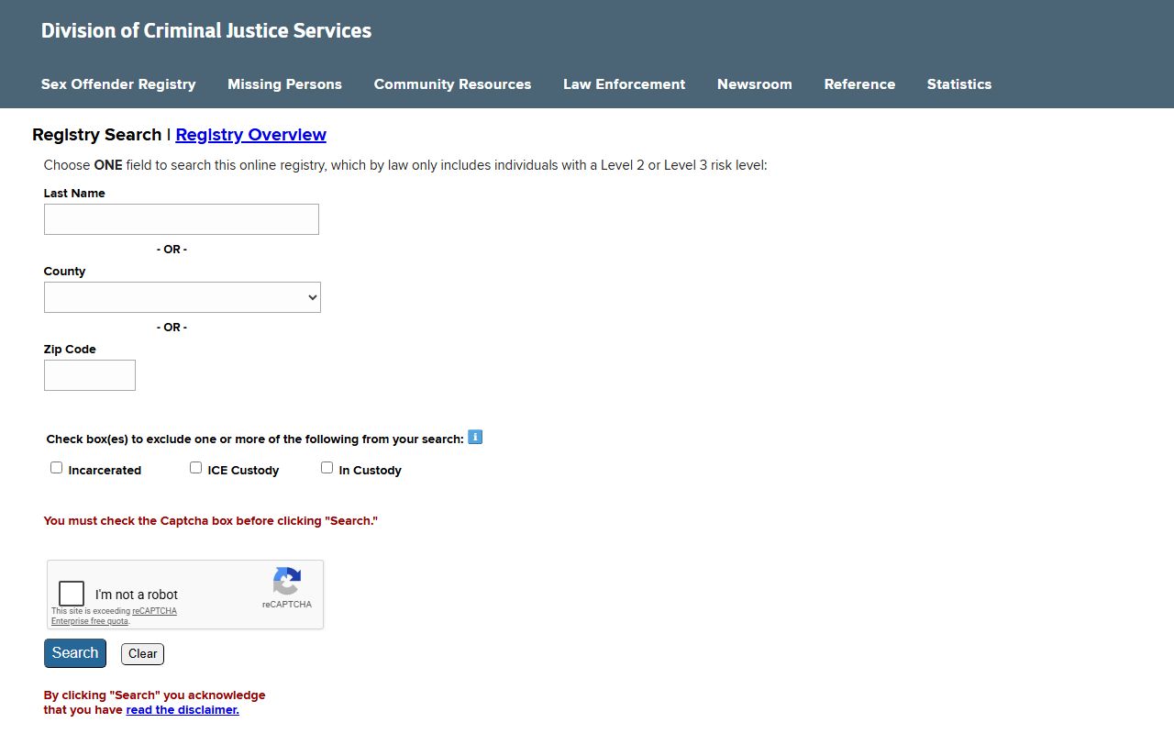Click the reCAPTCHA logo icon
Screen dimensions: 1174x734
coord(287,581)
